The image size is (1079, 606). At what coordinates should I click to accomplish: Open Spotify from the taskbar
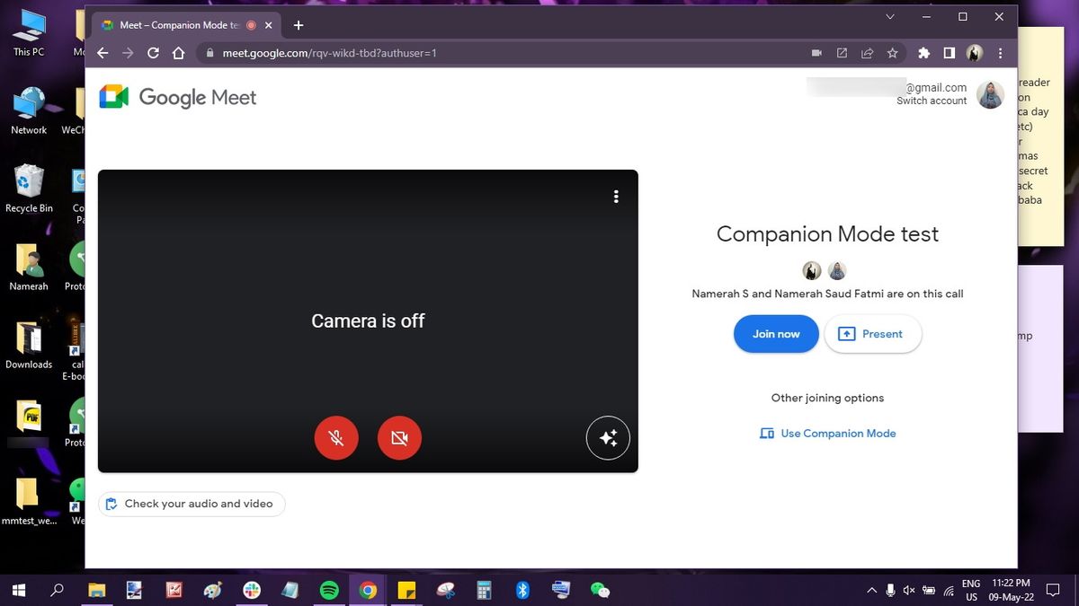(328, 590)
